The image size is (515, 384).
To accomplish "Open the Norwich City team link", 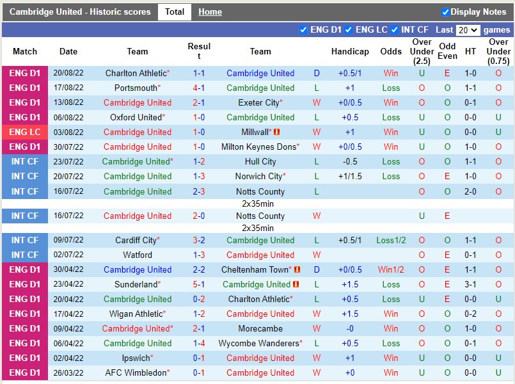I will coord(260,177).
